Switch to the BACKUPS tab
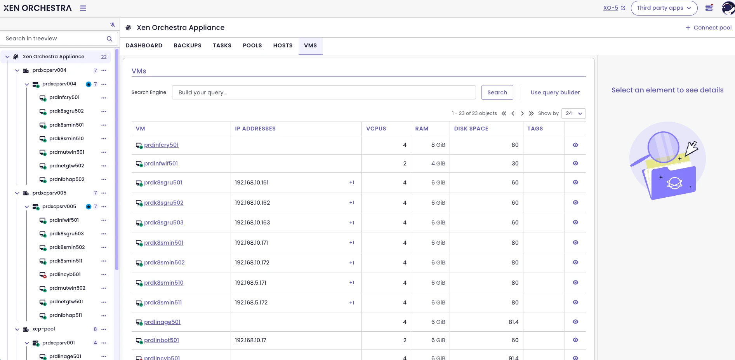 [x=188, y=45]
